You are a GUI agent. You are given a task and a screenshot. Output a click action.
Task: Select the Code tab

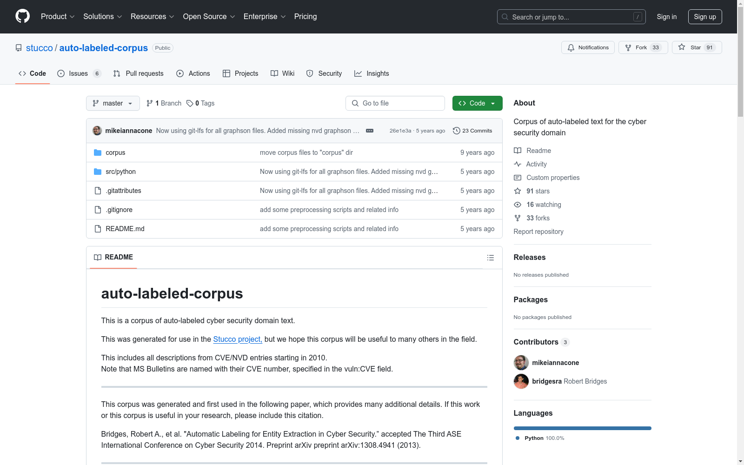[33, 73]
